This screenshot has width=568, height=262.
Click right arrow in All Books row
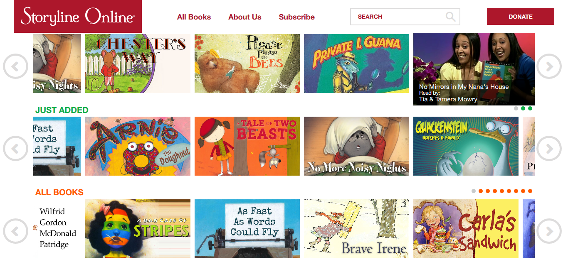click(x=549, y=231)
